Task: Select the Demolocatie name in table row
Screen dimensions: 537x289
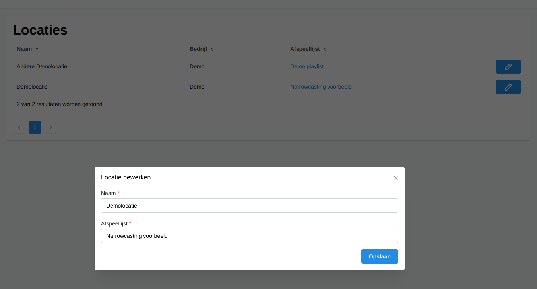Action: tap(32, 87)
